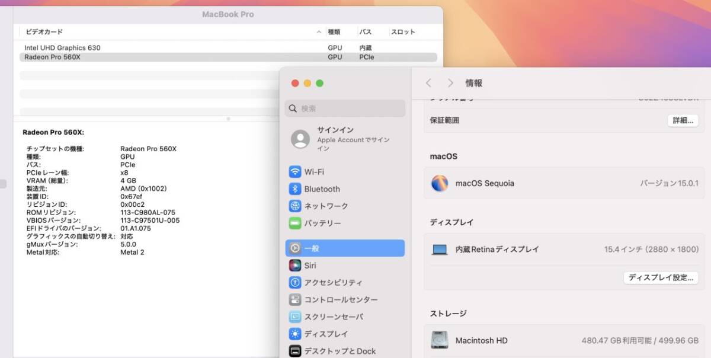This screenshot has height=358, width=711.
Task: Select Radeon Pro 560X row in list
Action: [228, 57]
